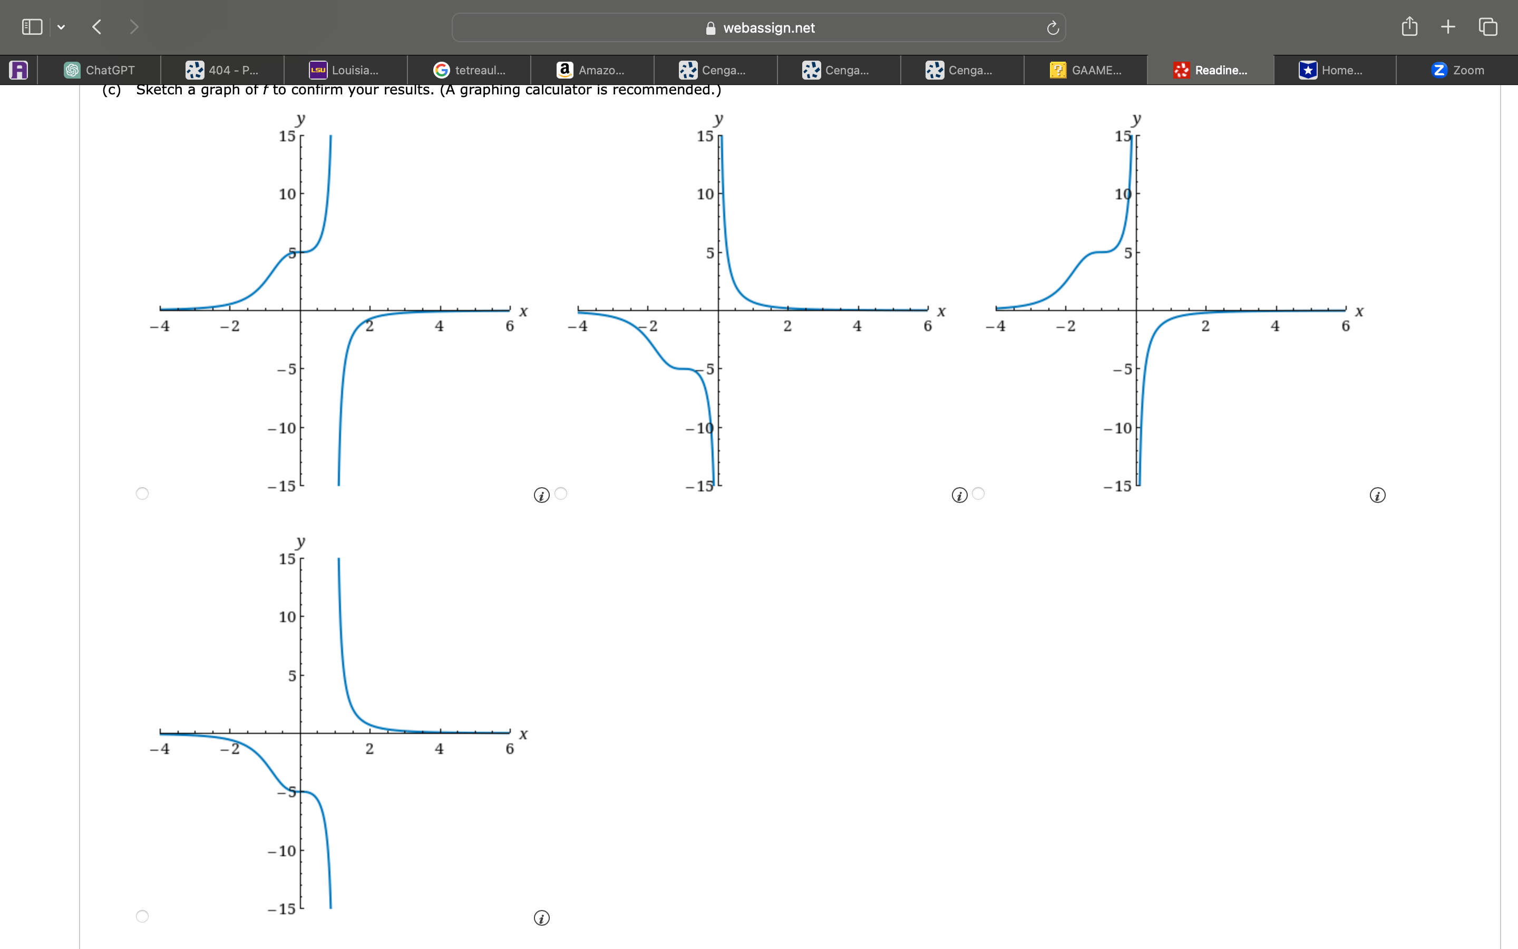The width and height of the screenshot is (1518, 949).
Task: Switch to the first Cenga... tab
Action: 716,70
